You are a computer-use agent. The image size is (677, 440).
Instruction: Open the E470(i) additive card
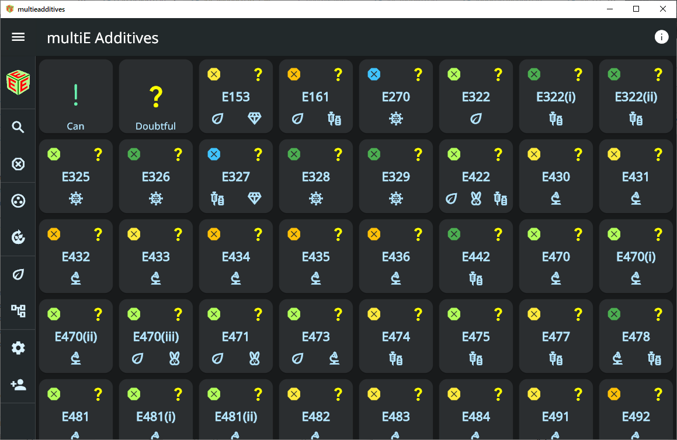click(636, 256)
